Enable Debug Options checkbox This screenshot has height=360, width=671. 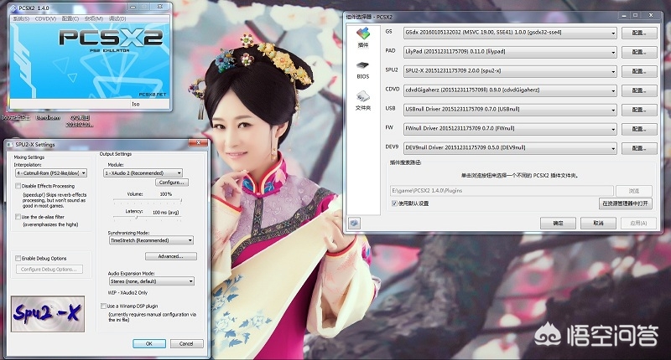18,258
